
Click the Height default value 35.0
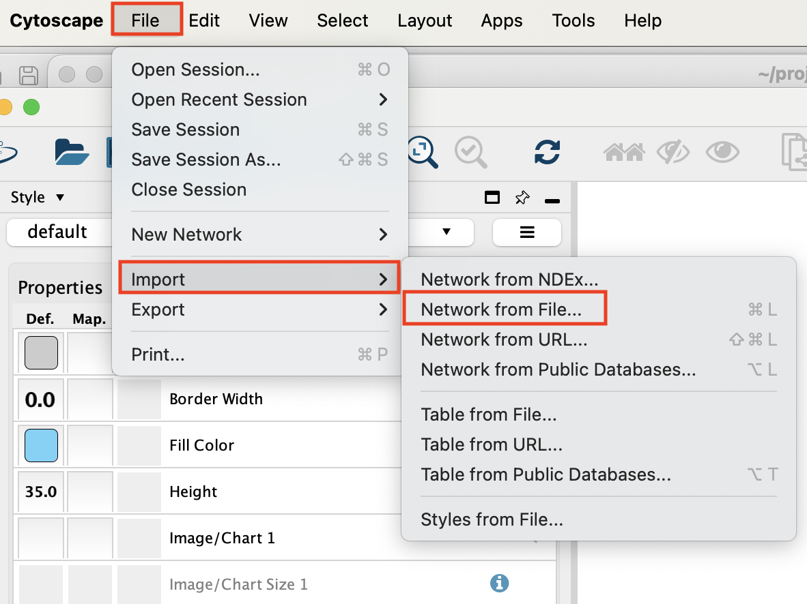pos(41,492)
